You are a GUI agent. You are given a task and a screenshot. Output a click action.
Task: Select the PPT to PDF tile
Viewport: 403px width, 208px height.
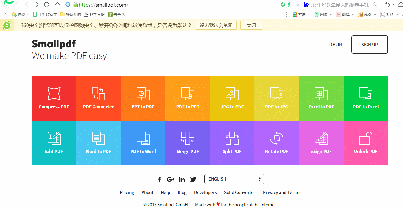(x=143, y=98)
